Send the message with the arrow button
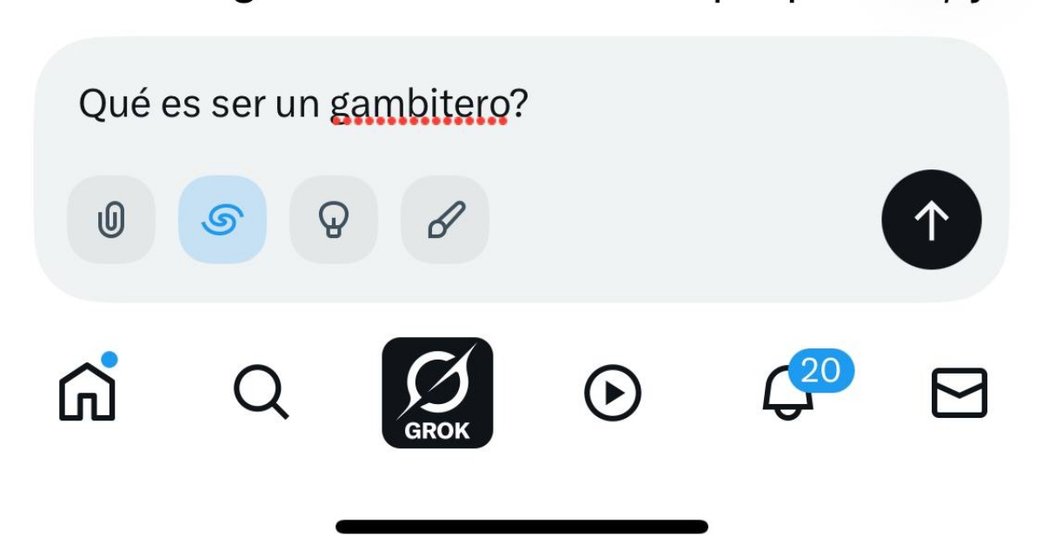Image resolution: width=1043 pixels, height=556 pixels. pos(932,220)
